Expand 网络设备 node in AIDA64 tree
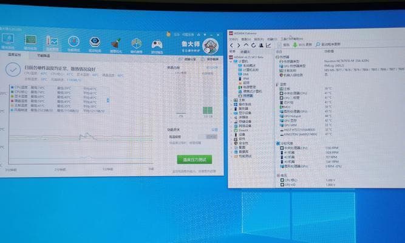This screenshot has width=405, height=243. pos(231,126)
